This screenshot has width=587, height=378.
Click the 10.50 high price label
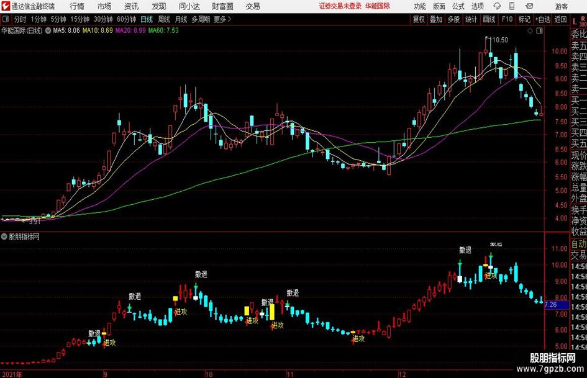tap(500, 40)
